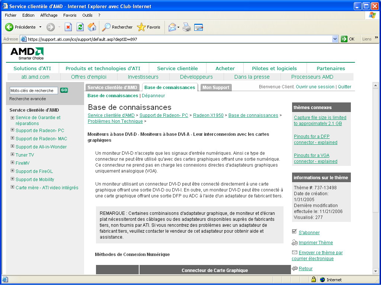This screenshot has height=285, width=381.
Task: Expand the Tuner TV tree node
Action: [12, 154]
